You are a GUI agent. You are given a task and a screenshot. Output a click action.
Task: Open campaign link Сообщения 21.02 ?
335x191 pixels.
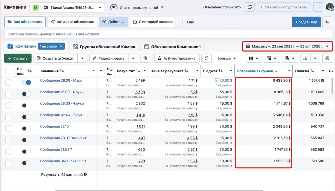tap(56, 150)
